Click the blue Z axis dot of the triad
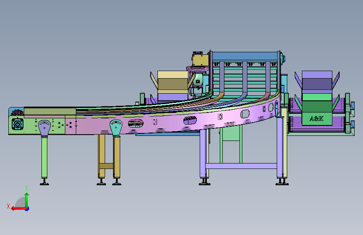363x235 pixels. pyautogui.click(x=27, y=209)
